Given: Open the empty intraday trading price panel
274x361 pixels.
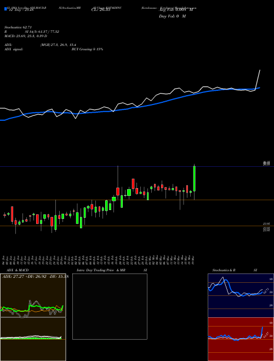Looking at the screenshot, I should tap(110, 306).
